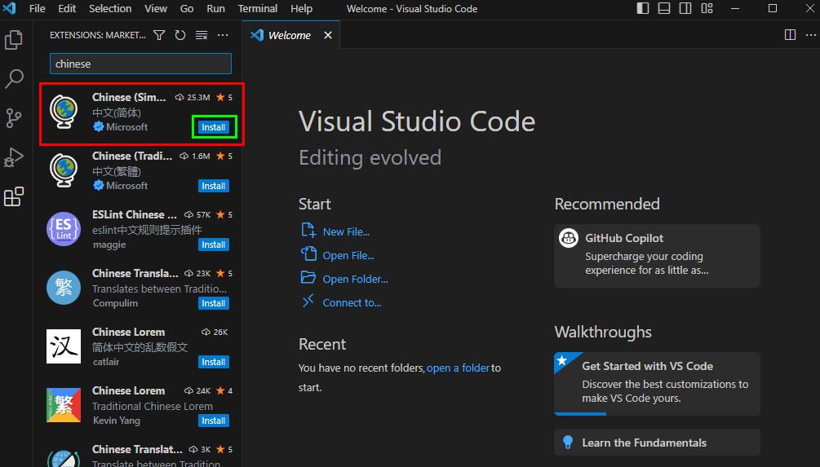
Task: Open the Run menu
Action: (x=215, y=8)
